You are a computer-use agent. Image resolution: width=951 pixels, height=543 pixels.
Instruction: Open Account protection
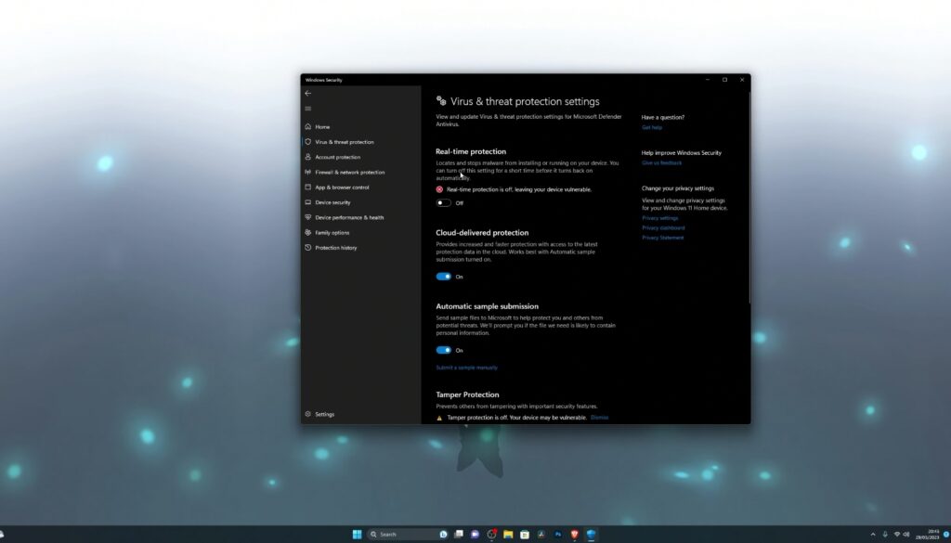(x=337, y=157)
